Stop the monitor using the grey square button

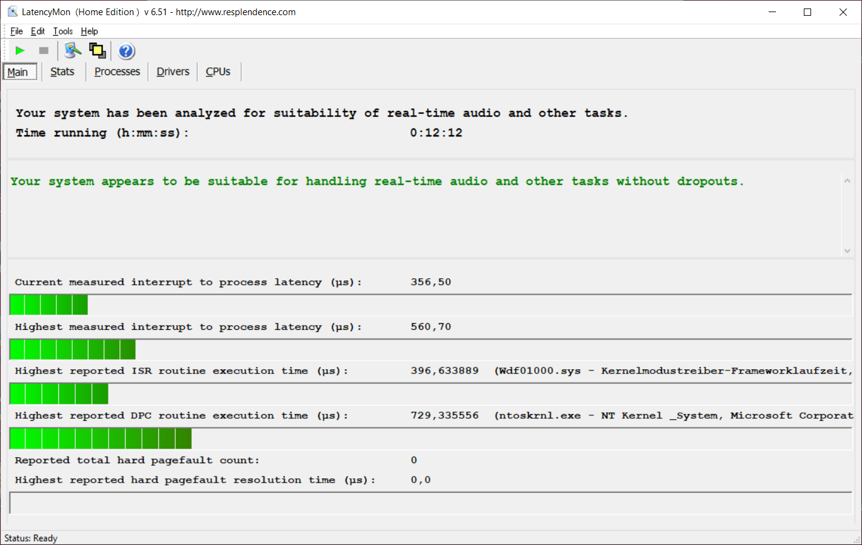coord(44,51)
